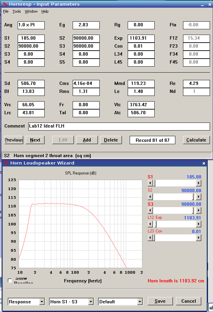Click the L45 input field

click(141, 62)
